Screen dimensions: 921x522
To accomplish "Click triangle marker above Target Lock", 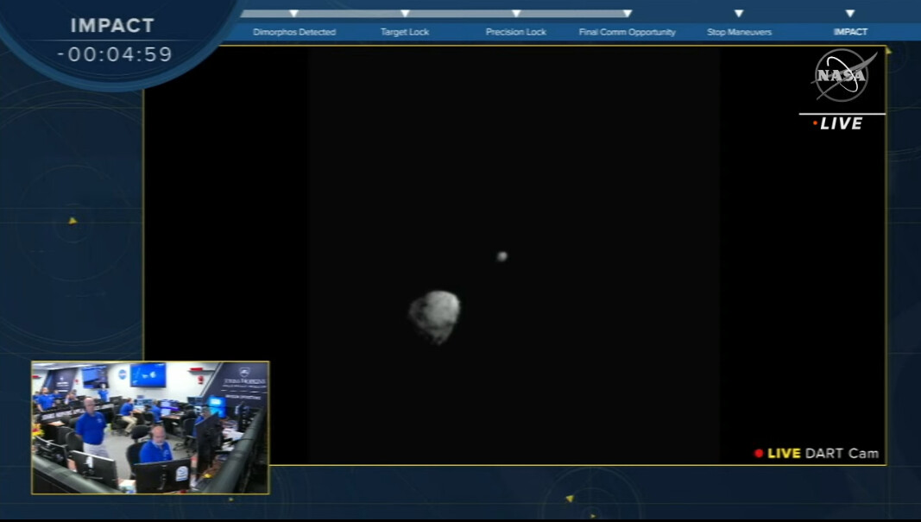I will pyautogui.click(x=405, y=14).
